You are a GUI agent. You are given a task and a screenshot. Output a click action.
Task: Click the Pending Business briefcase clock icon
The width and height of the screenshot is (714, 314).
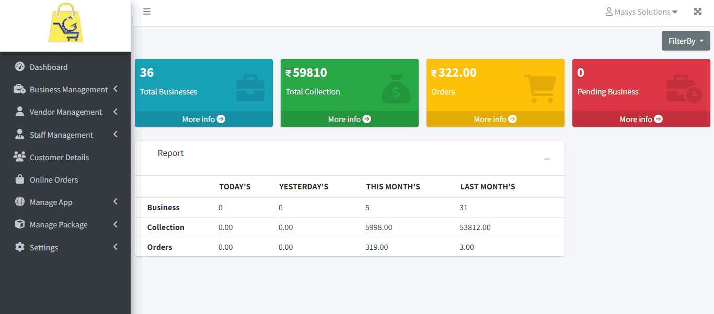(684, 88)
